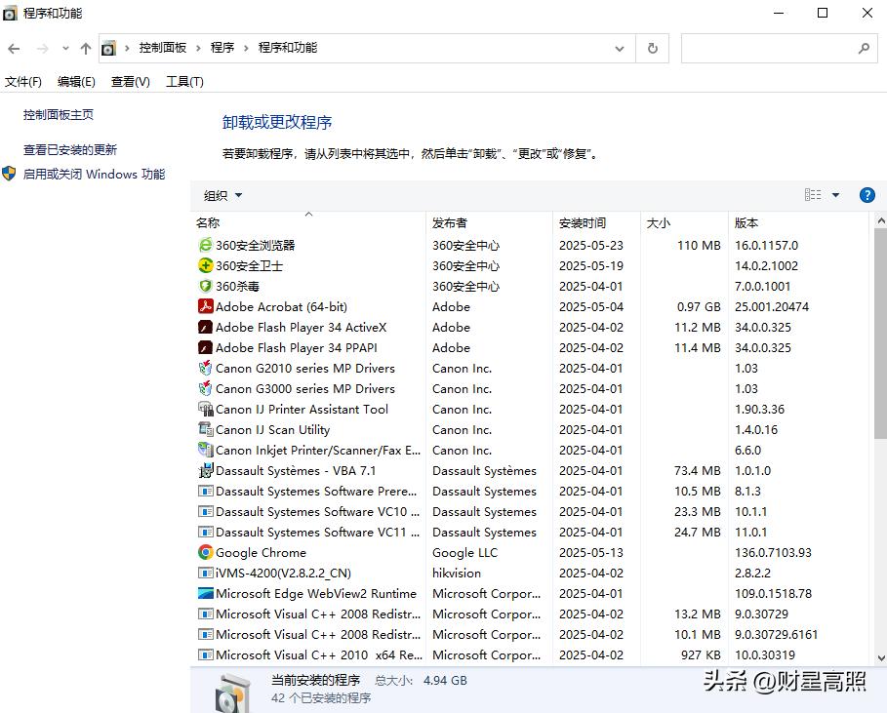Image resolution: width=887 pixels, height=713 pixels.
Task: Click the 0.97 GB size cell
Action: click(699, 306)
